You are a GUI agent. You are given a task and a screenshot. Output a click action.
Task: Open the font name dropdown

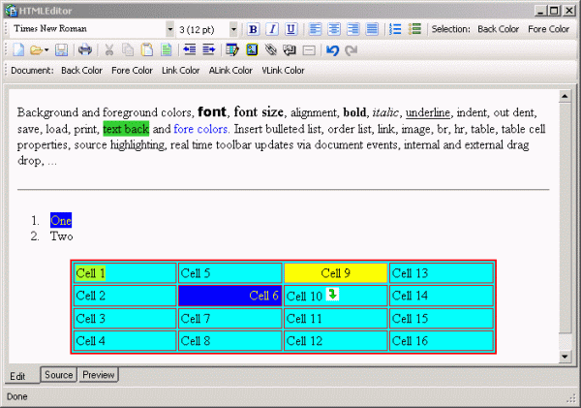[169, 29]
